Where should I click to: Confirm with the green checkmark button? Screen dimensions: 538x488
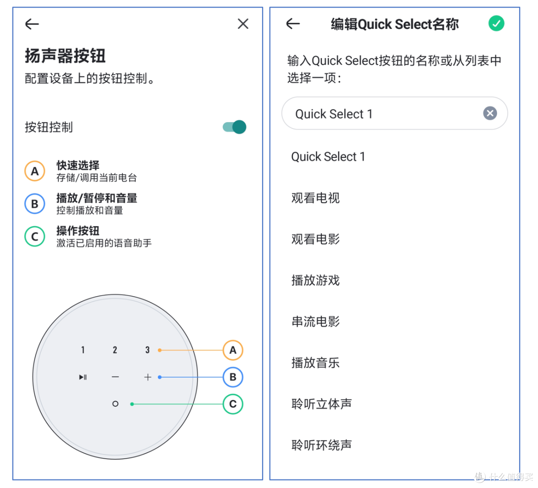click(x=496, y=23)
